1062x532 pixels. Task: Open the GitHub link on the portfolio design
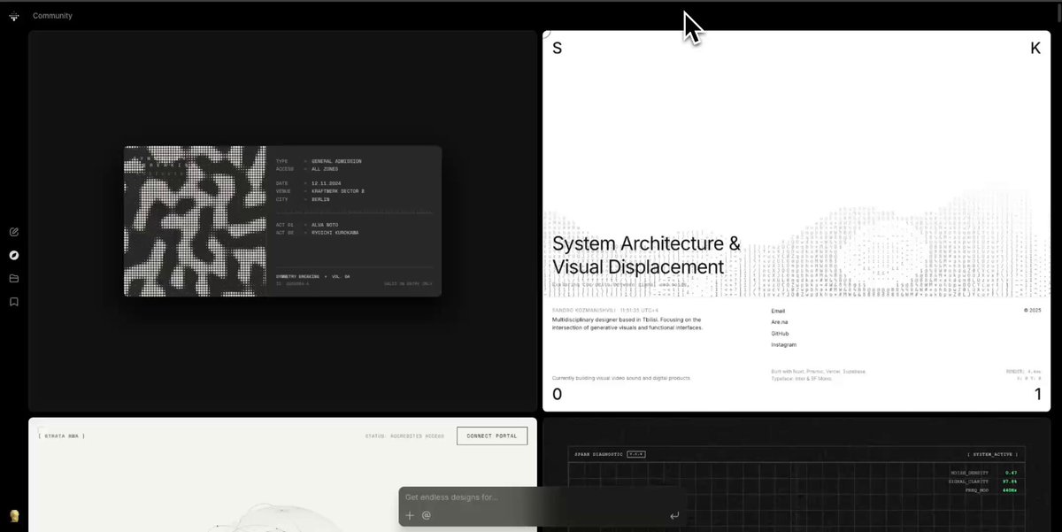[x=781, y=334]
